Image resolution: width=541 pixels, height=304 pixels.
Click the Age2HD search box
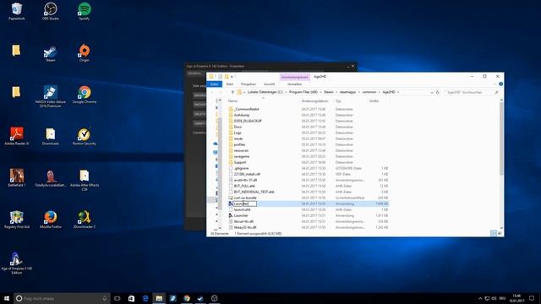(472, 92)
